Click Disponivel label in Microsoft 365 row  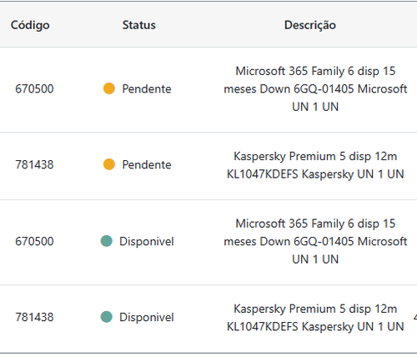[x=147, y=241]
